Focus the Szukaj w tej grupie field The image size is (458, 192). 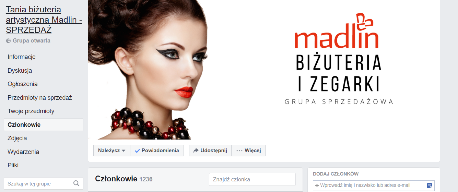[x=43, y=184]
